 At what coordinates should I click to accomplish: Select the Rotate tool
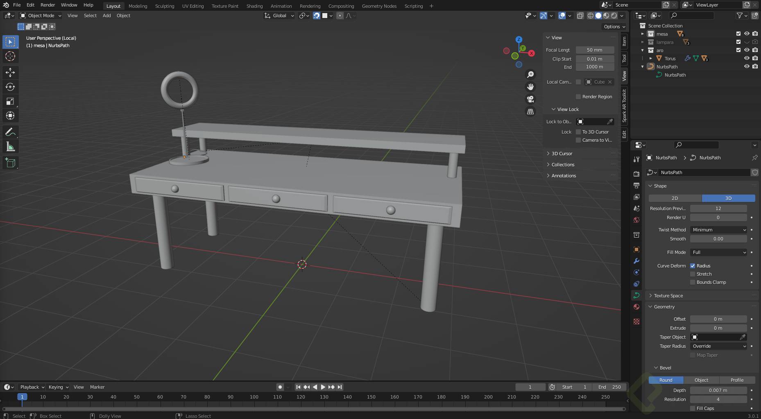tap(10, 87)
